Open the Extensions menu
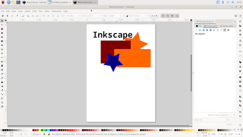Screen dimensions: 243x137 click(x=57, y=11)
